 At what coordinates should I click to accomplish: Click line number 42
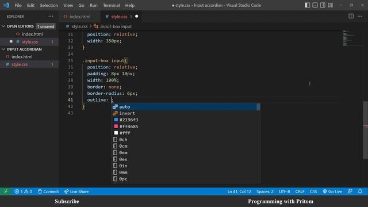pyautogui.click(x=70, y=106)
